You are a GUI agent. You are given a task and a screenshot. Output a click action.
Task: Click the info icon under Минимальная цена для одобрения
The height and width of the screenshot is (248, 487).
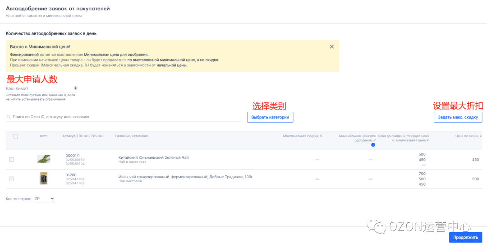click(x=373, y=145)
